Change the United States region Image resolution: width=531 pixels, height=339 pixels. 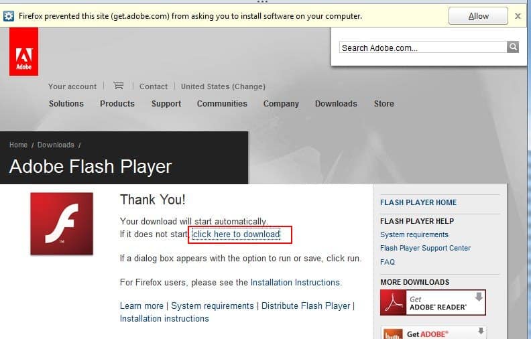[223, 86]
